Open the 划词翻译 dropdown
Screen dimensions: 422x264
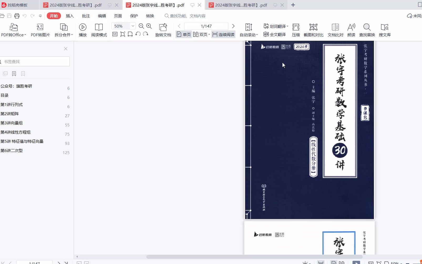pos(276,26)
